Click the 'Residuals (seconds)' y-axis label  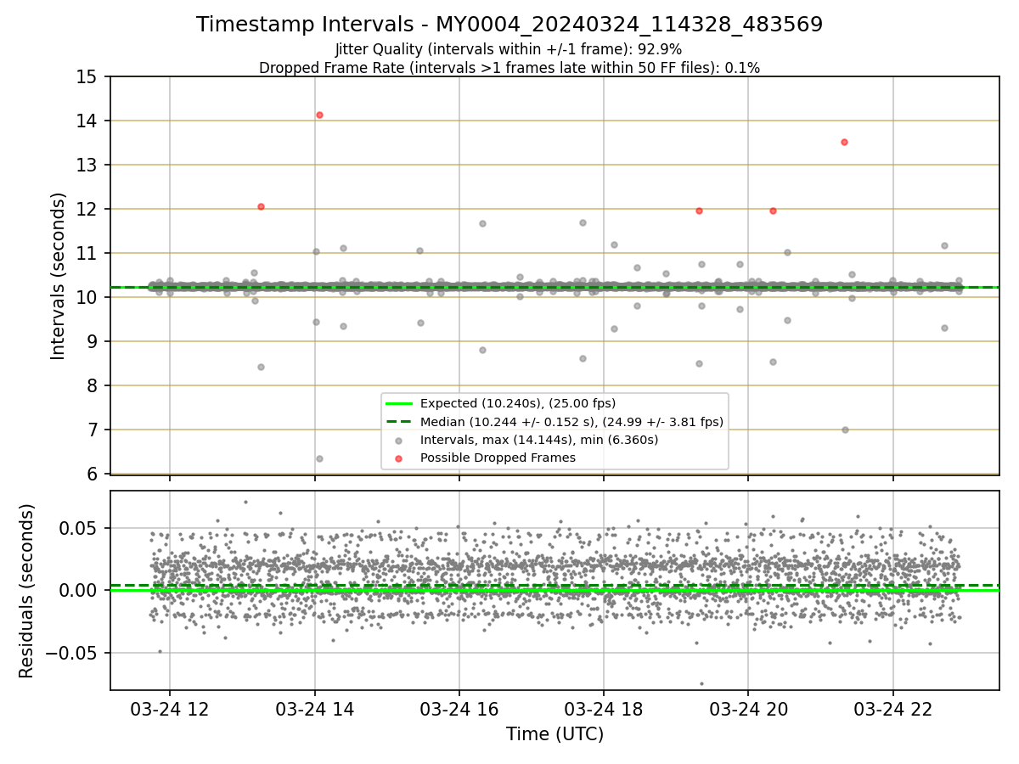pyautogui.click(x=26, y=591)
